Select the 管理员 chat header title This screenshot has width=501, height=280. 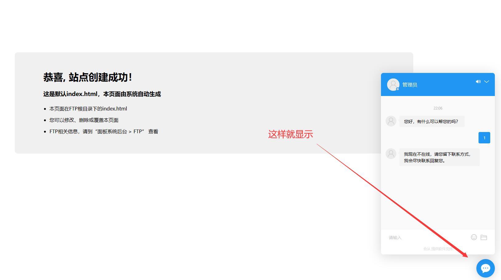click(x=410, y=84)
